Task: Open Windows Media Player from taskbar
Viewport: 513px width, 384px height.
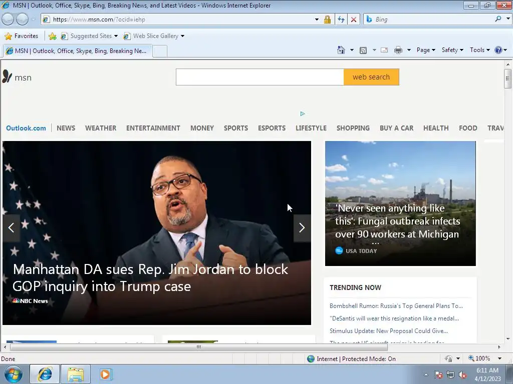Action: (x=105, y=374)
